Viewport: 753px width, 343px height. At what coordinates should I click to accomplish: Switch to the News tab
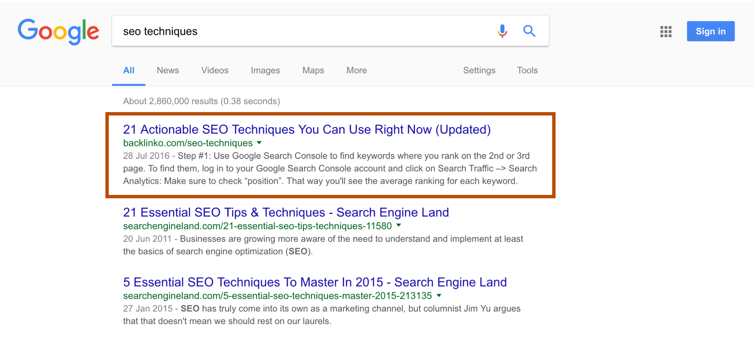(x=168, y=70)
